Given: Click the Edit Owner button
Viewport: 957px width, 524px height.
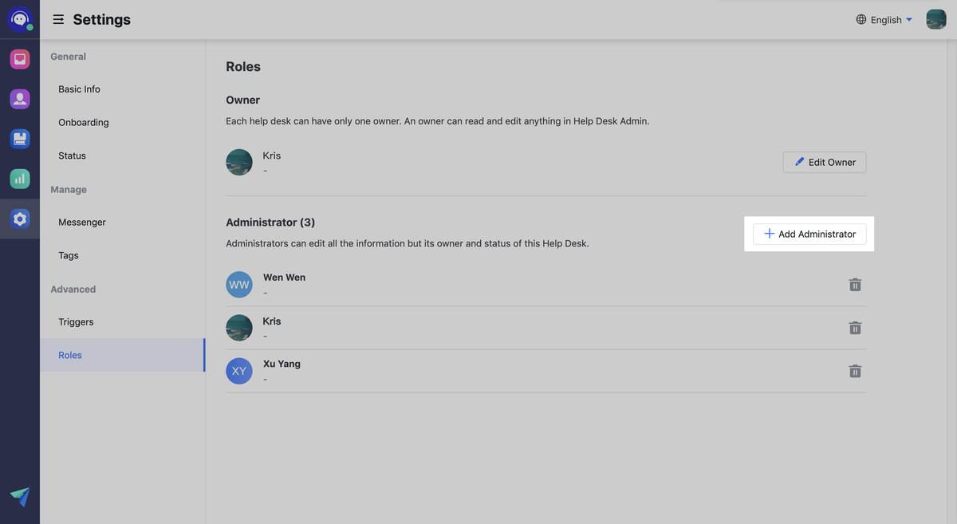Looking at the screenshot, I should pos(825,162).
